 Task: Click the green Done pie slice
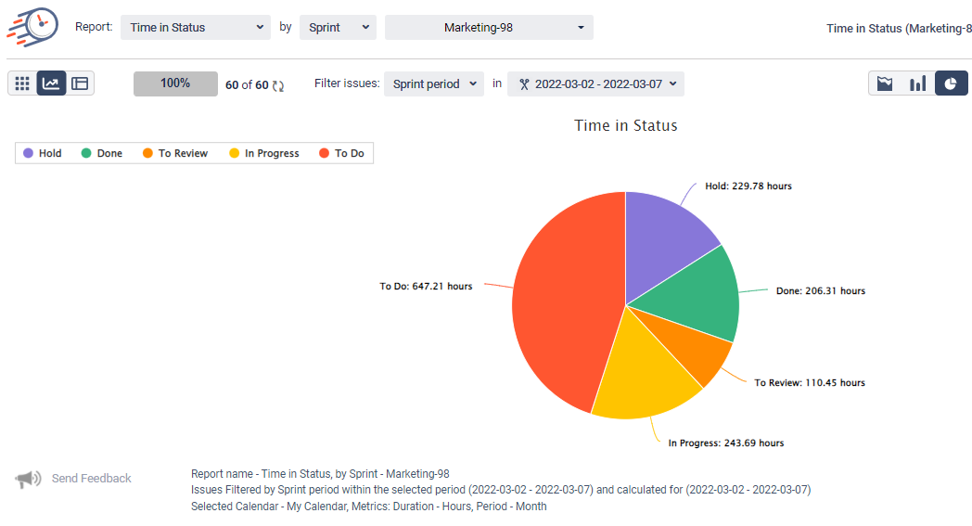coord(695,295)
